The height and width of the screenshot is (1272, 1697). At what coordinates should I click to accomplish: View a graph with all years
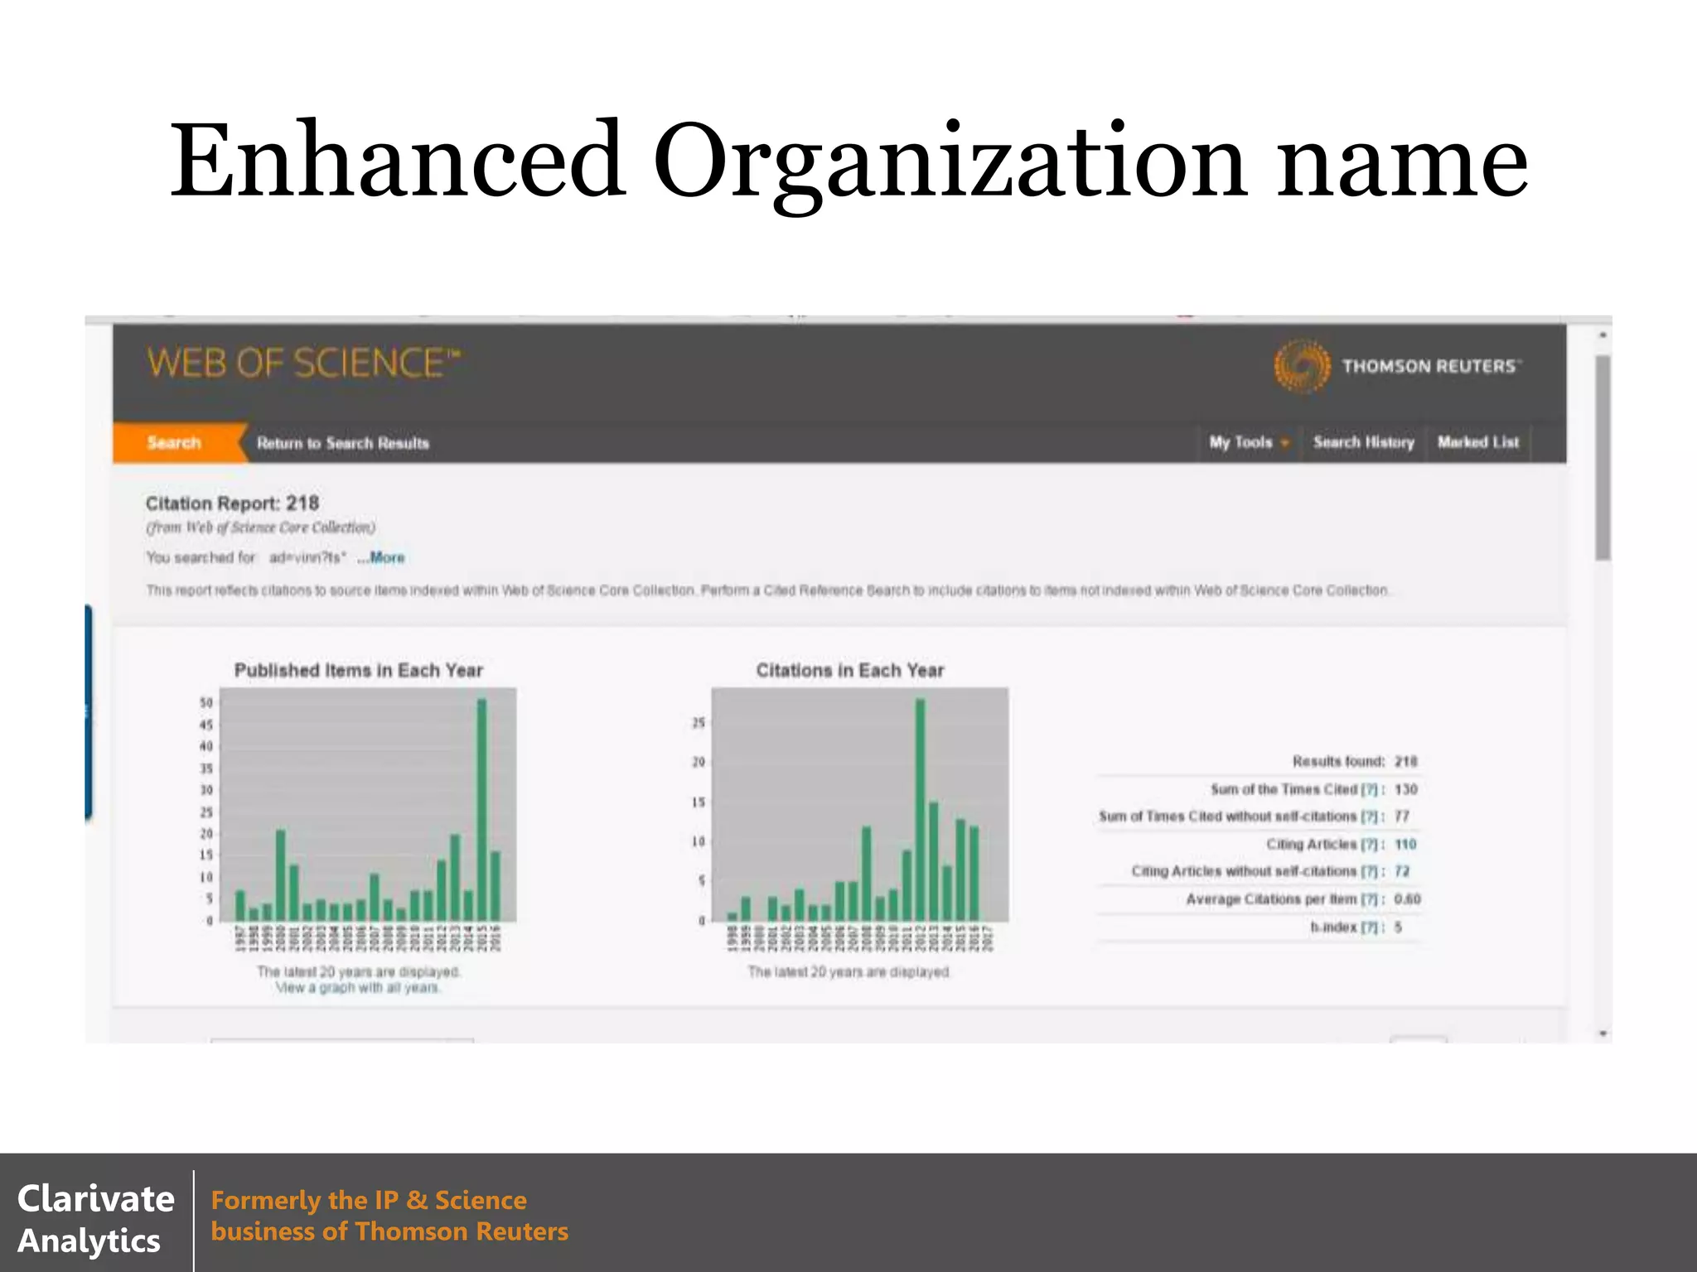pyautogui.click(x=358, y=988)
